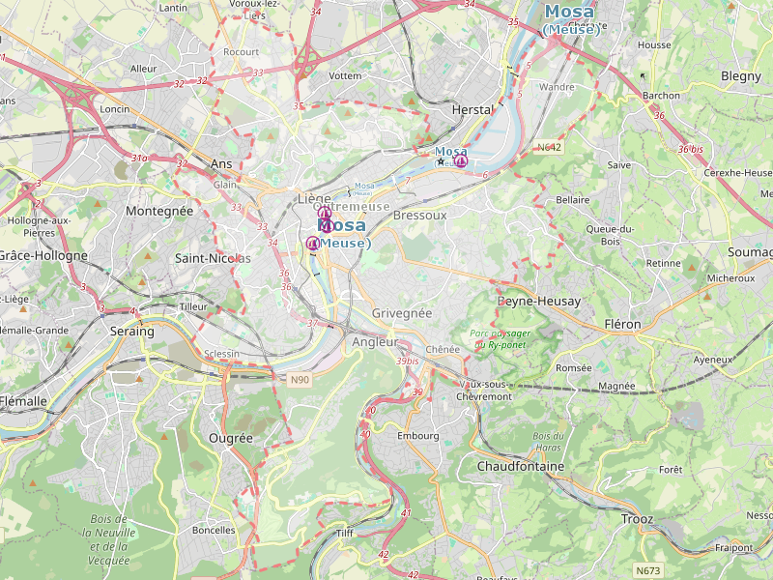Click the Blegny label on the map
This screenshot has width=773, height=580.
pyautogui.click(x=741, y=76)
